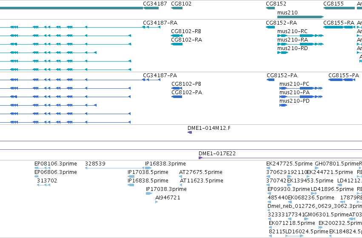Select transcript mus210-RC
This screenshot has width=362, height=238.
click(x=292, y=31)
